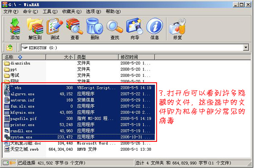Go up one folder level

tap(10, 48)
